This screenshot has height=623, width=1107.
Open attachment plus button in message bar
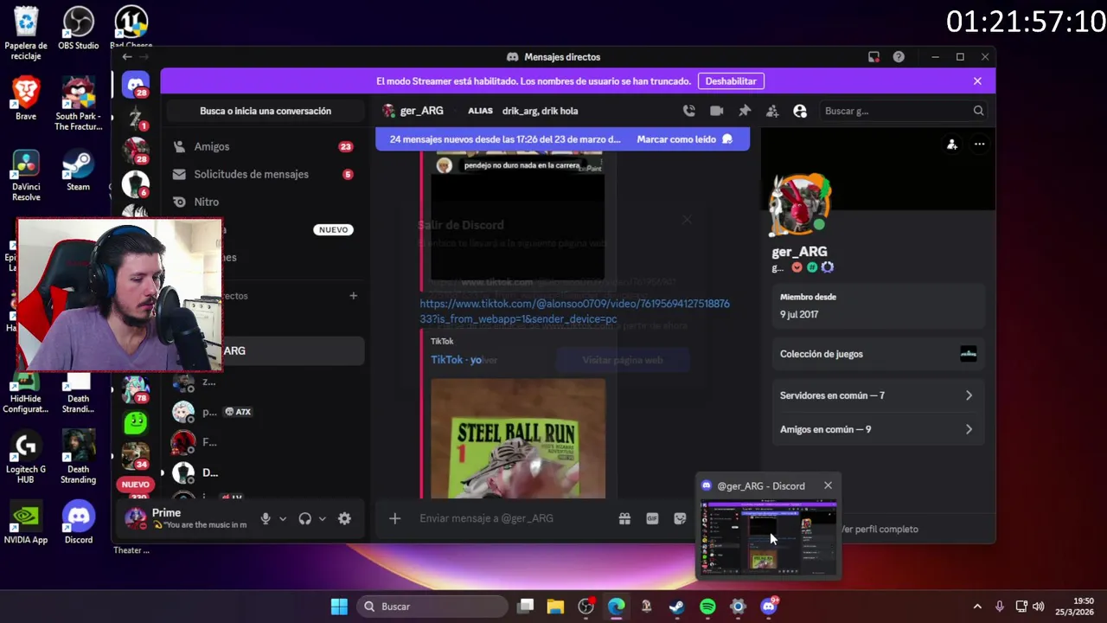(x=394, y=518)
